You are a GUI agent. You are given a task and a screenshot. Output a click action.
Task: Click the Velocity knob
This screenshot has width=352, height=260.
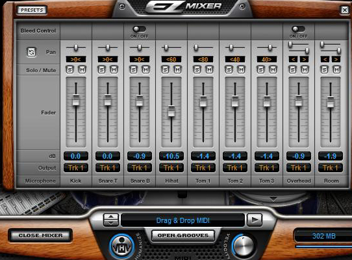coord(244,246)
